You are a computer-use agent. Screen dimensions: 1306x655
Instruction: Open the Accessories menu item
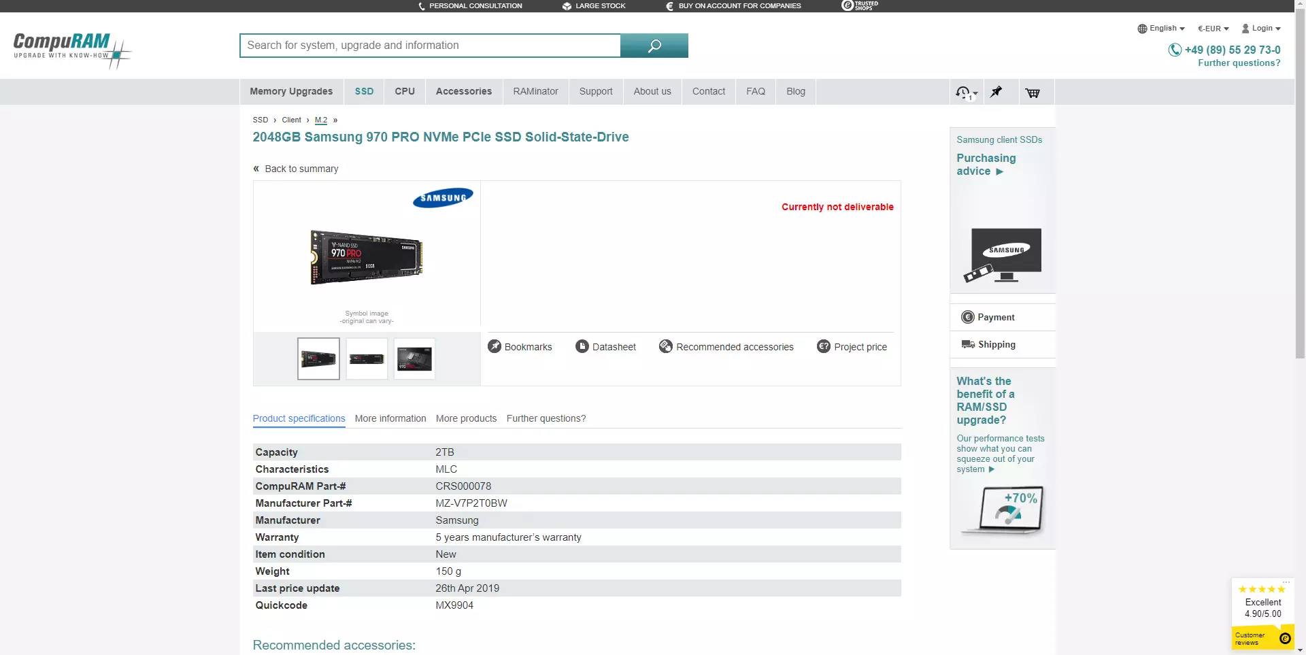point(464,92)
